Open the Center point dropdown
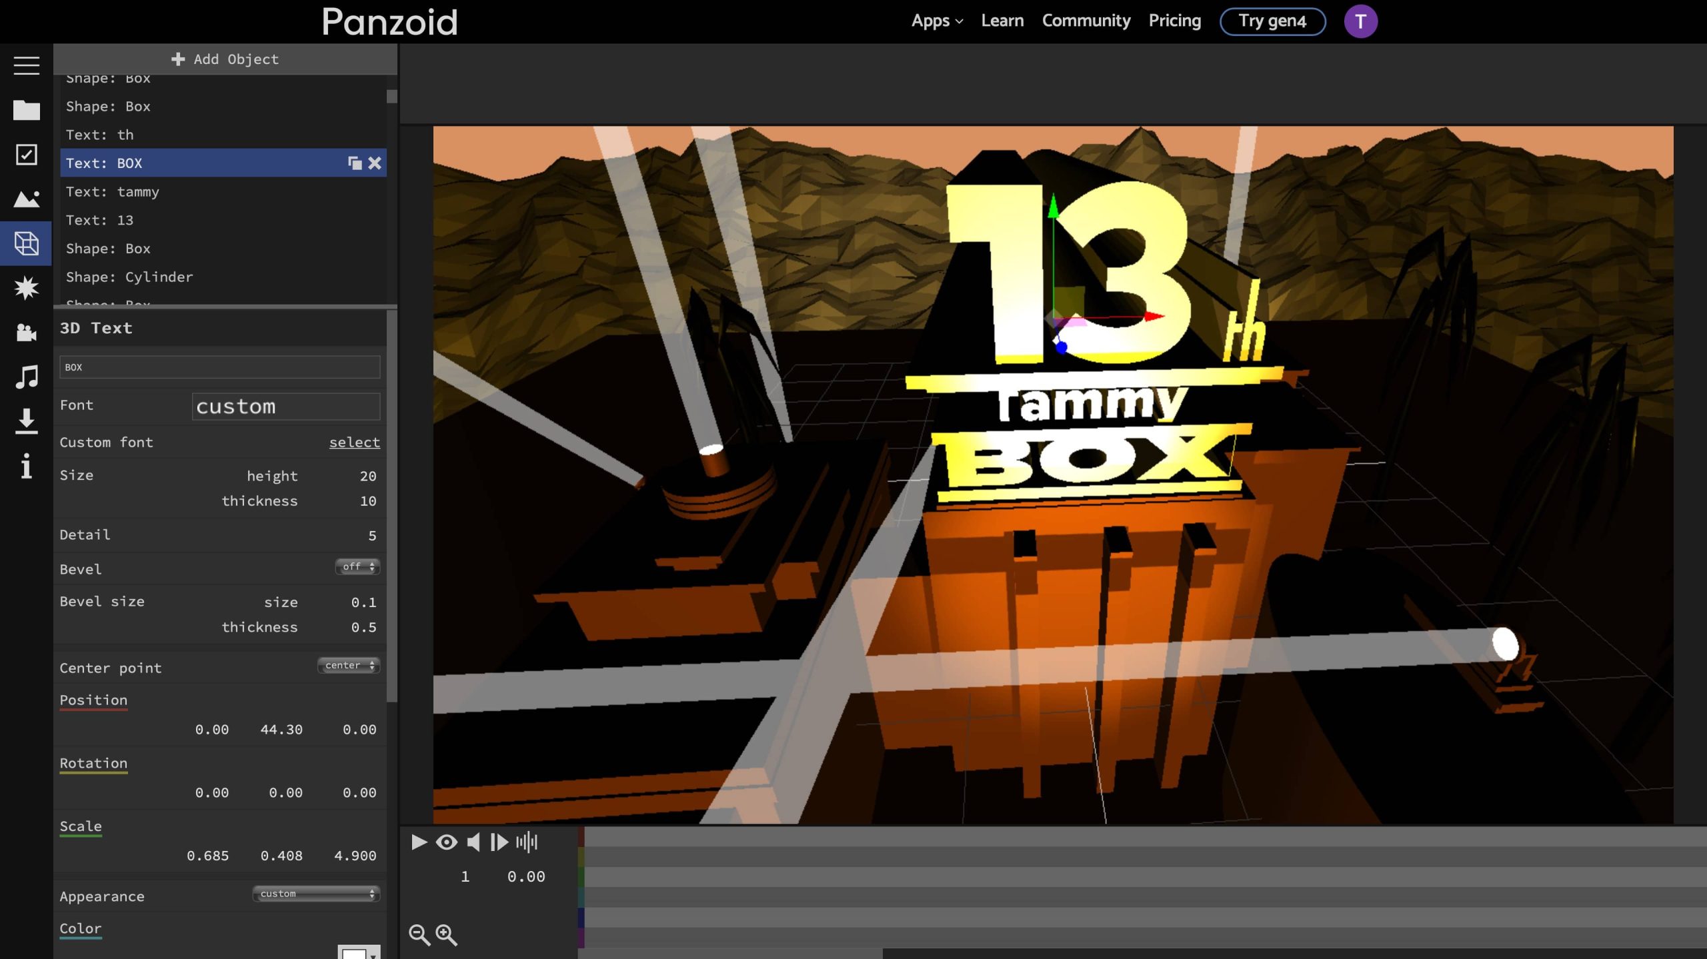 pos(349,665)
